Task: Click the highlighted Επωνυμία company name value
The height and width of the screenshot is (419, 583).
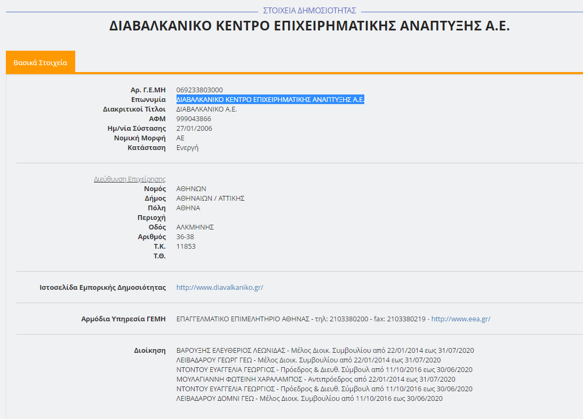Action: tap(270, 100)
